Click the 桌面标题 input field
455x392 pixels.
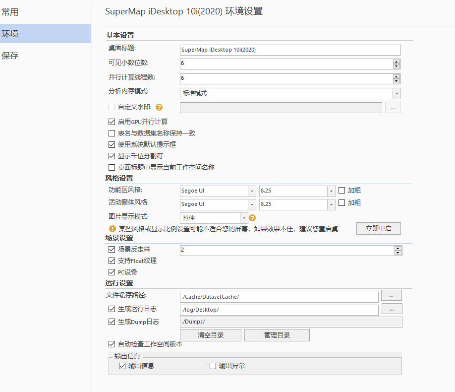(x=290, y=50)
